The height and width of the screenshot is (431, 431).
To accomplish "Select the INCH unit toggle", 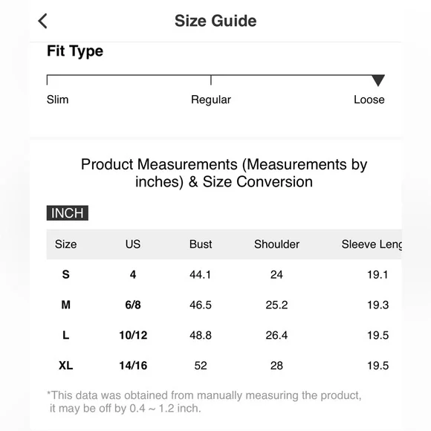I will 68,213.
